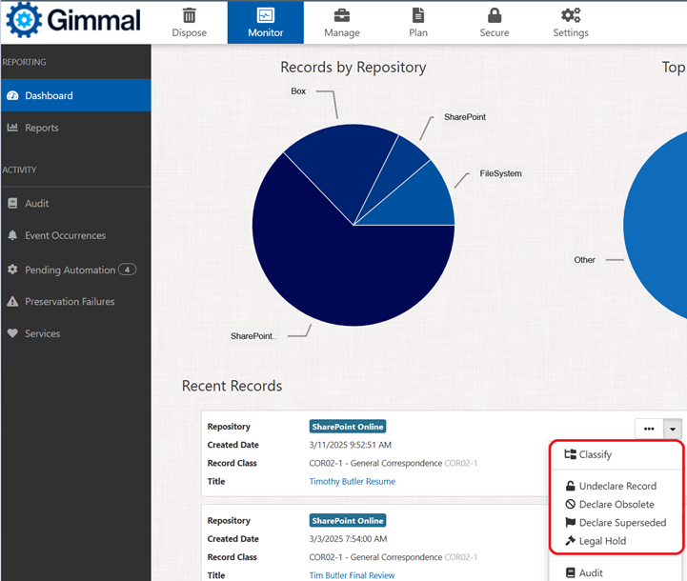Open Preservation Failures page

[x=70, y=302]
